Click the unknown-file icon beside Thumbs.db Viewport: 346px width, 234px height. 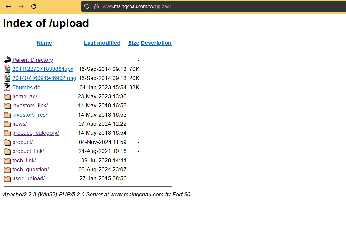point(7,87)
